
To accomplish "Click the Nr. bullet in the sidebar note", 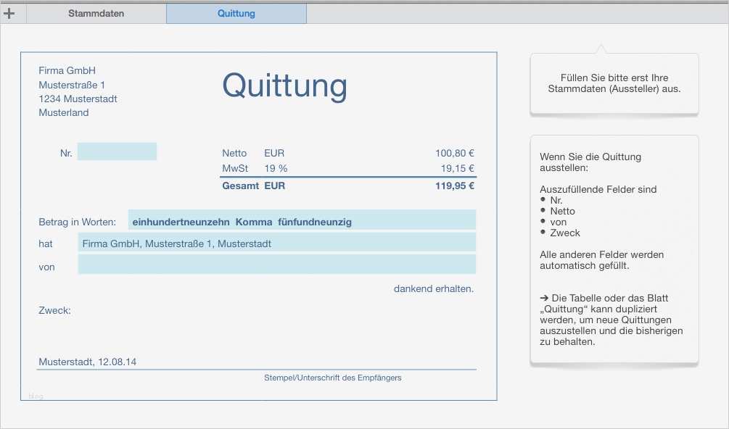I will click(x=557, y=200).
